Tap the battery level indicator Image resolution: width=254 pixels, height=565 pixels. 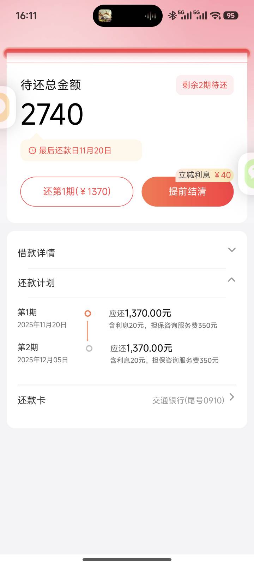(231, 15)
